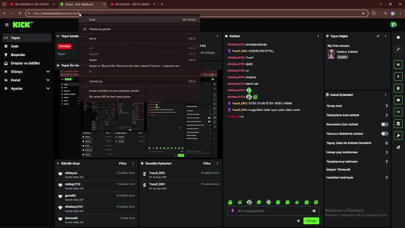405x228 pixels.
Task: Open Kanal Eylemleri three-dot menu
Action: point(385,95)
